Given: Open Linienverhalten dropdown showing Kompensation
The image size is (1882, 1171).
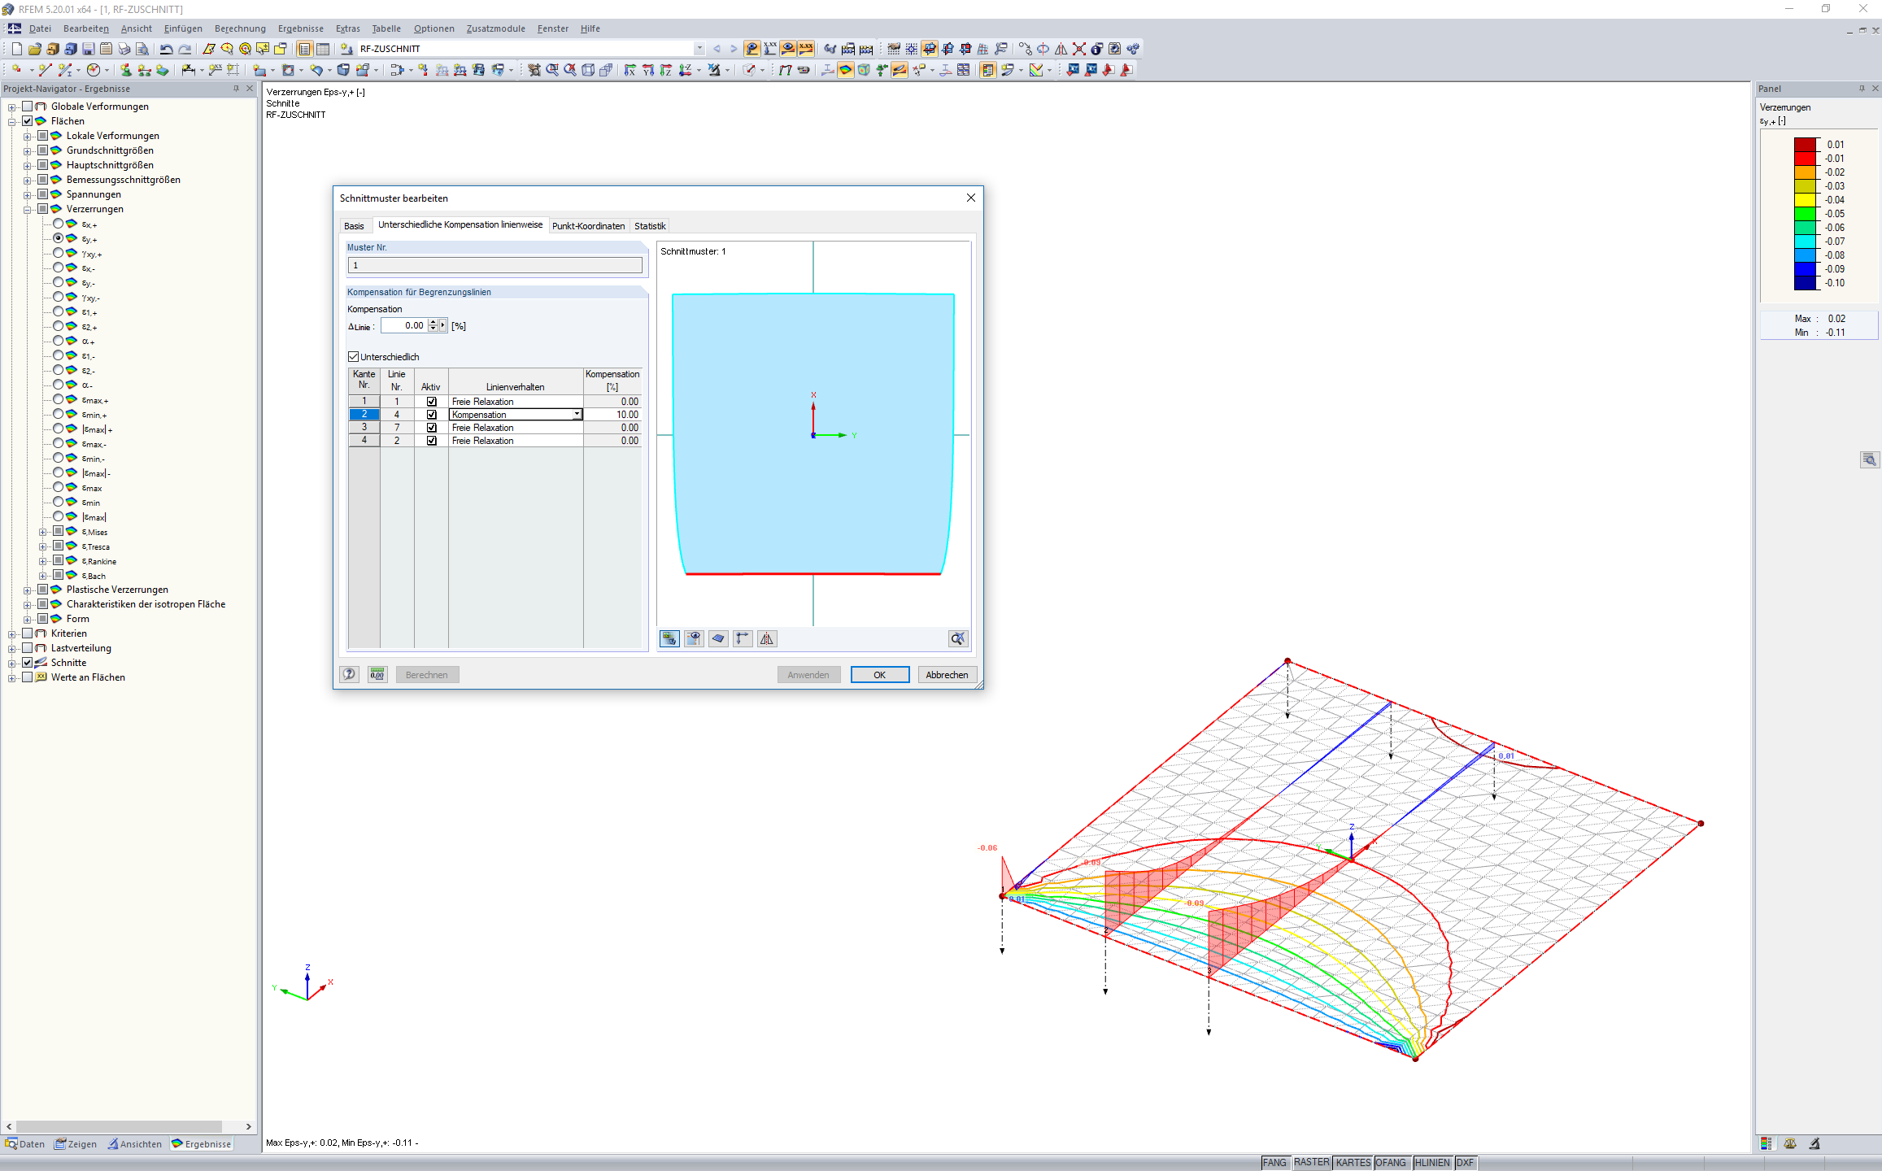Looking at the screenshot, I should pyautogui.click(x=577, y=415).
